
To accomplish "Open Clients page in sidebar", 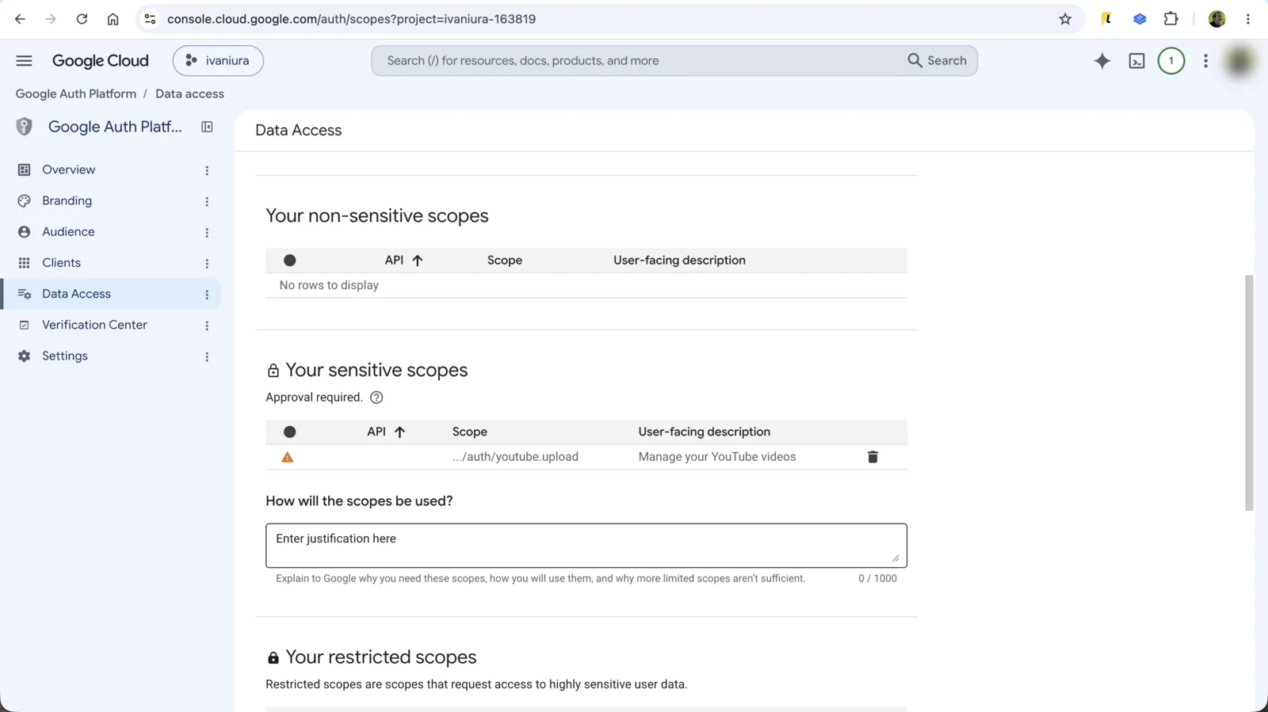I will point(61,263).
